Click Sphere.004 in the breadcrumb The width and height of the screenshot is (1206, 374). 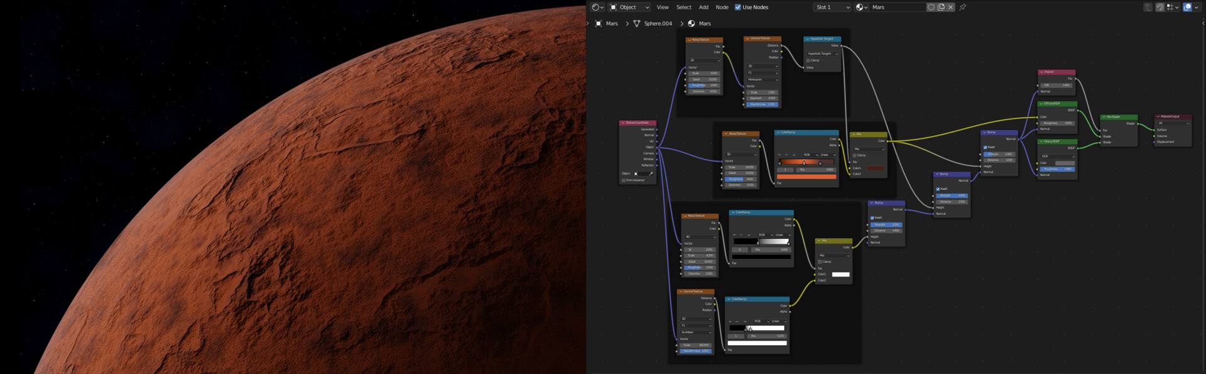coord(658,24)
